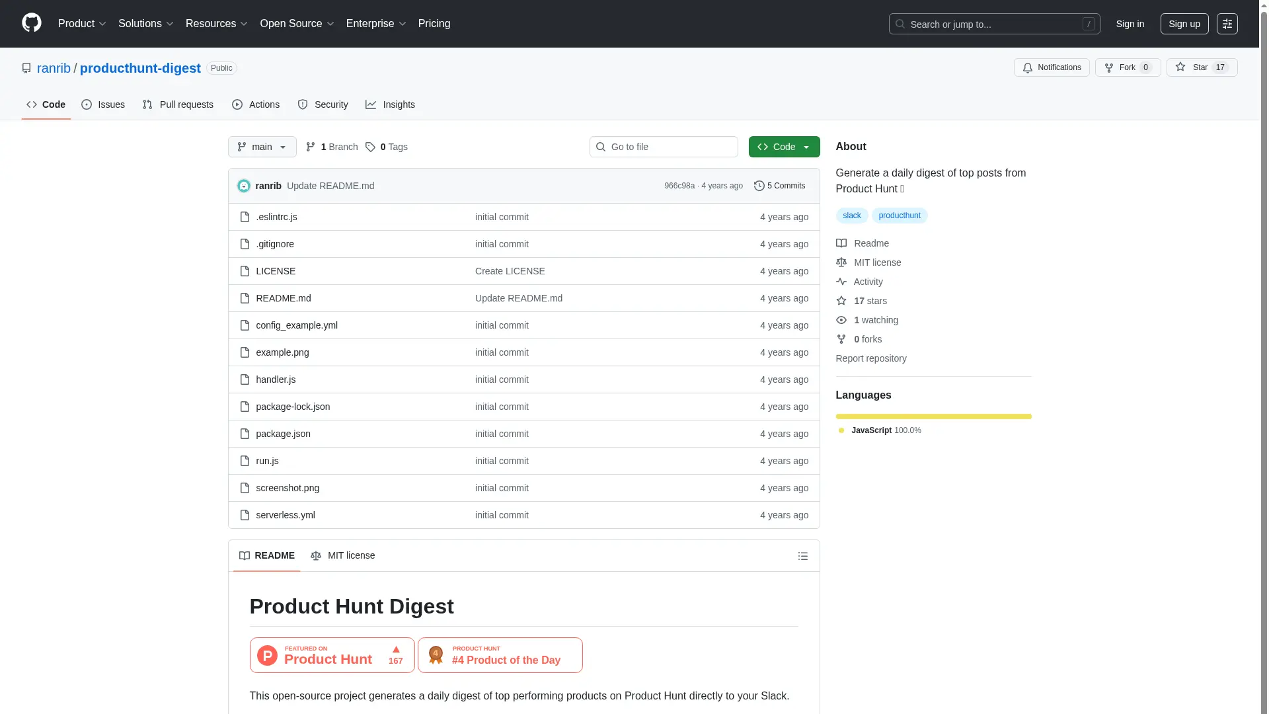Open the Issues tab icon
The image size is (1269, 714).
coord(87,104)
